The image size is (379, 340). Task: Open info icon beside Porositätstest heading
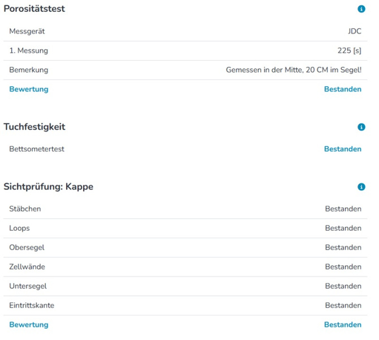click(361, 9)
